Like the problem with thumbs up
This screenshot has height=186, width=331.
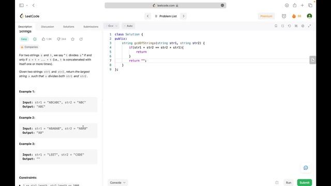click(47, 39)
